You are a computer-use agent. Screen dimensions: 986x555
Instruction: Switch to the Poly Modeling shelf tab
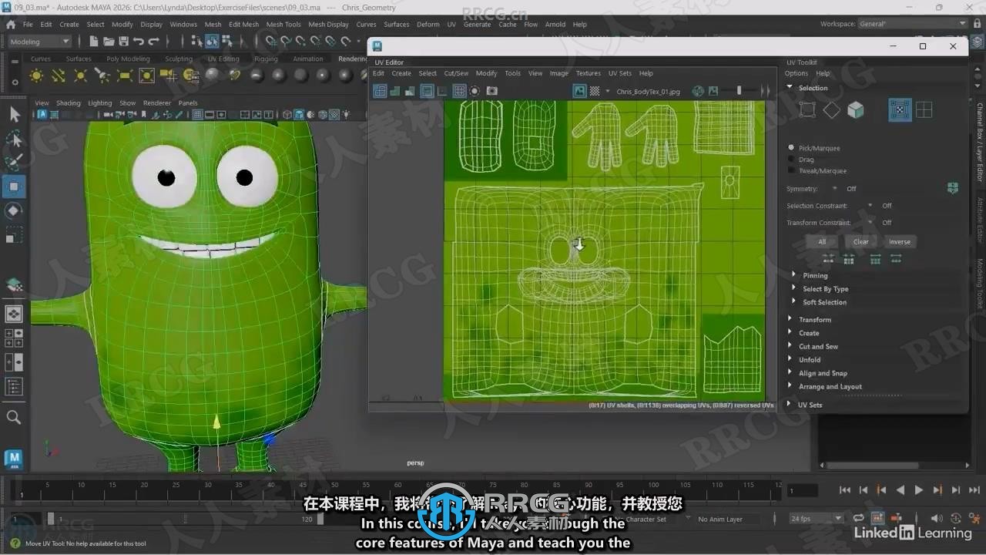128,59
